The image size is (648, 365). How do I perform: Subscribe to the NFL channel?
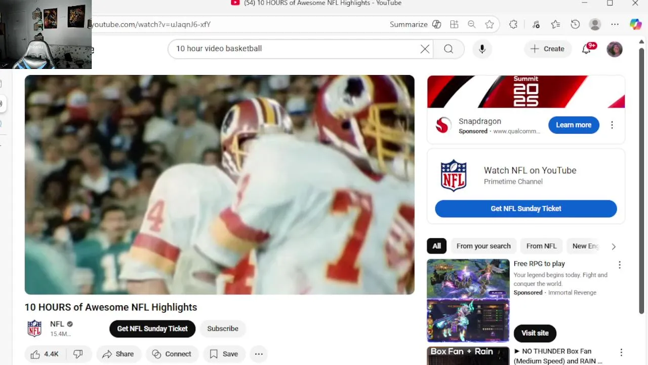[223, 328]
